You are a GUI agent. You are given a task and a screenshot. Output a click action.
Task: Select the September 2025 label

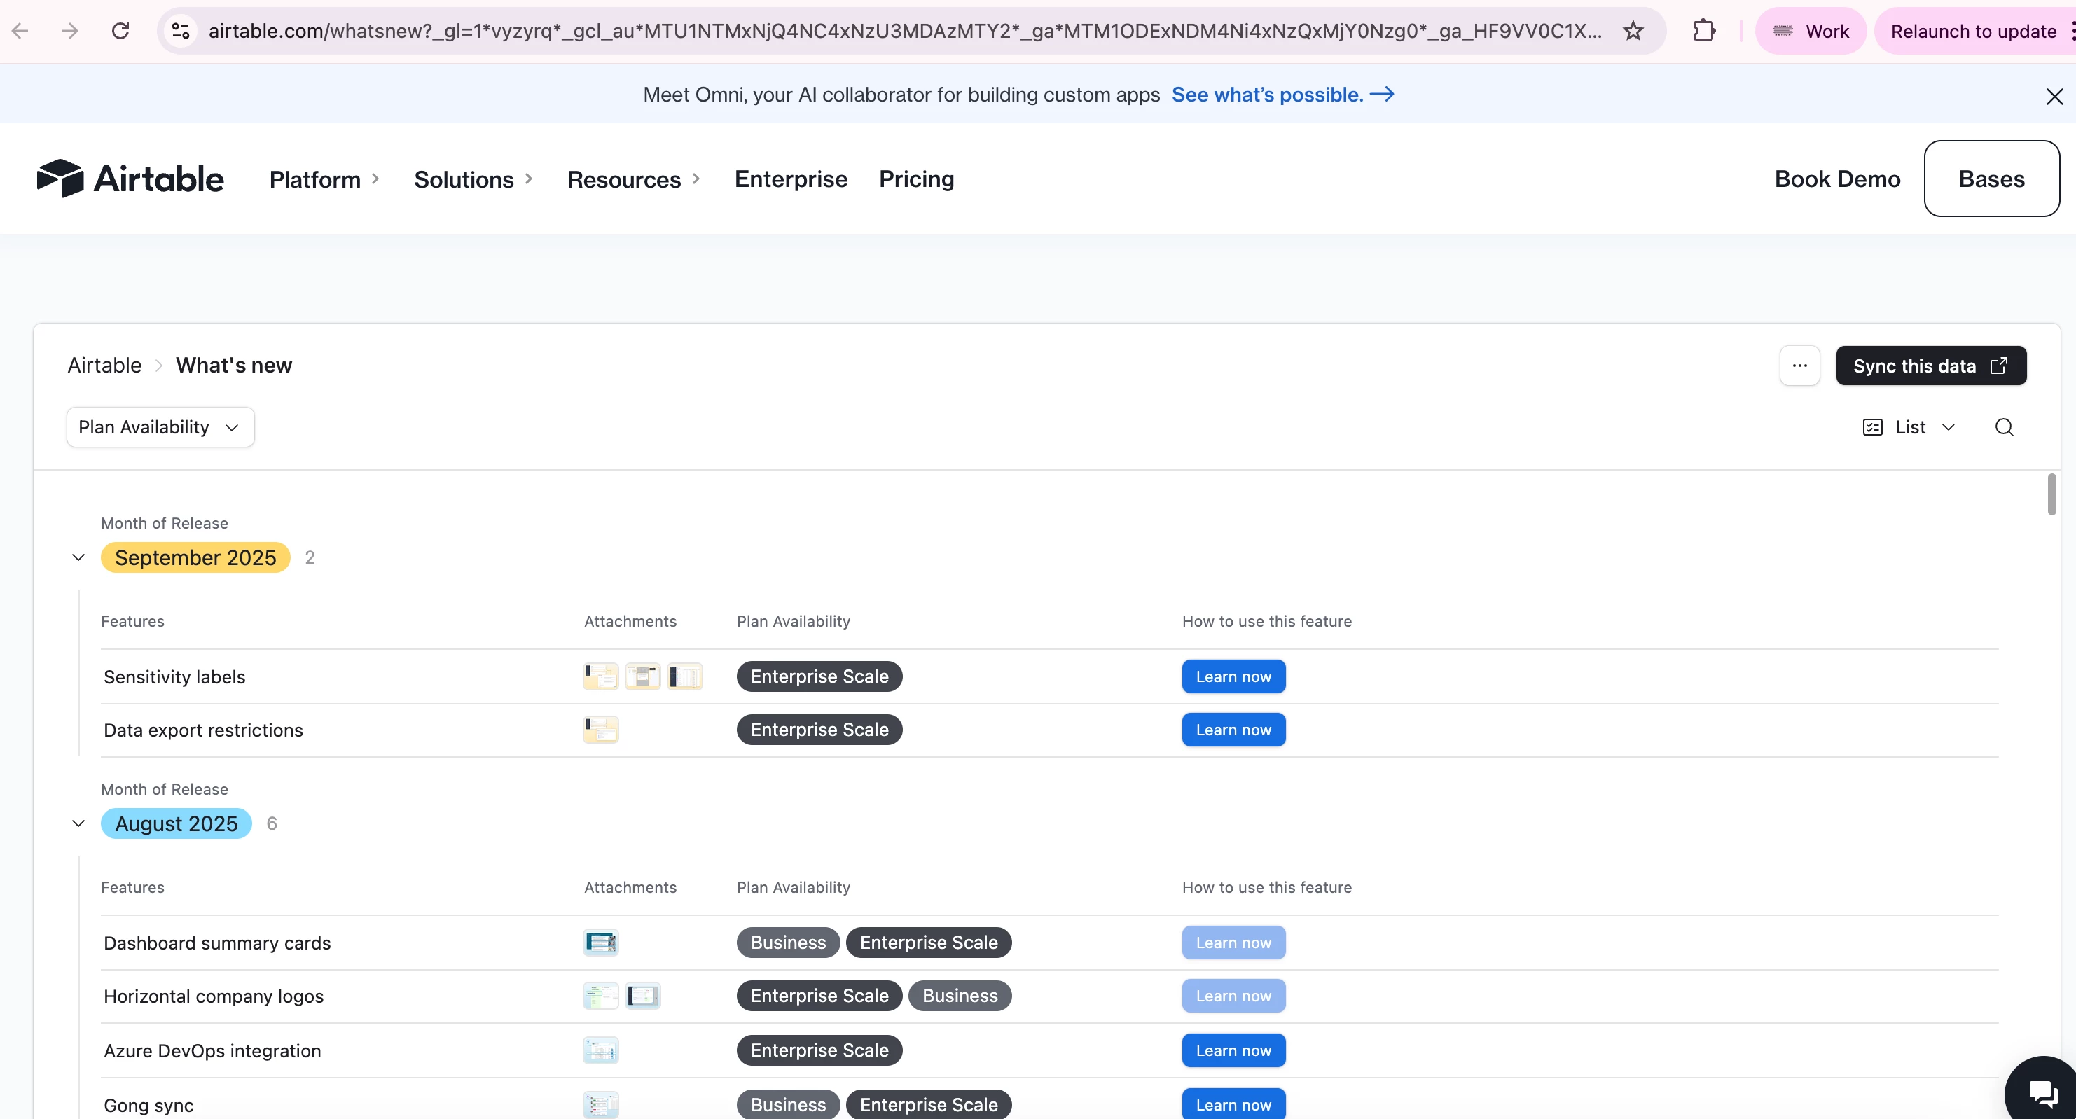click(196, 557)
